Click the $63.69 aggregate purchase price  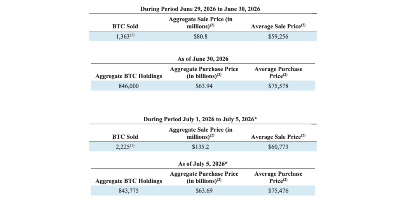[x=204, y=191]
